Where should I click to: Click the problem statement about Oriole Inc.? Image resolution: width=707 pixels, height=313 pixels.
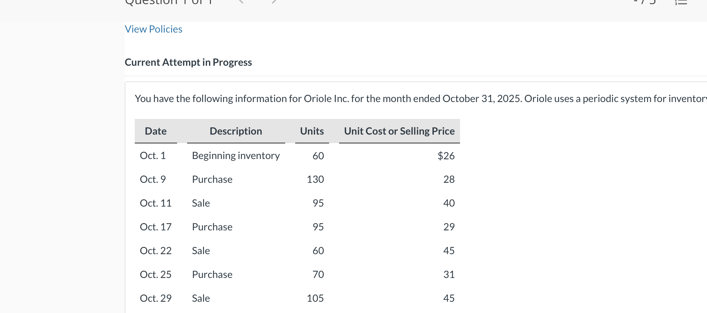(x=421, y=99)
